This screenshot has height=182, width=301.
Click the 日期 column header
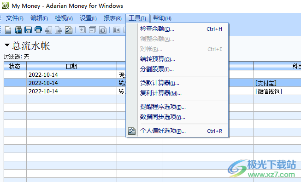click(71, 66)
